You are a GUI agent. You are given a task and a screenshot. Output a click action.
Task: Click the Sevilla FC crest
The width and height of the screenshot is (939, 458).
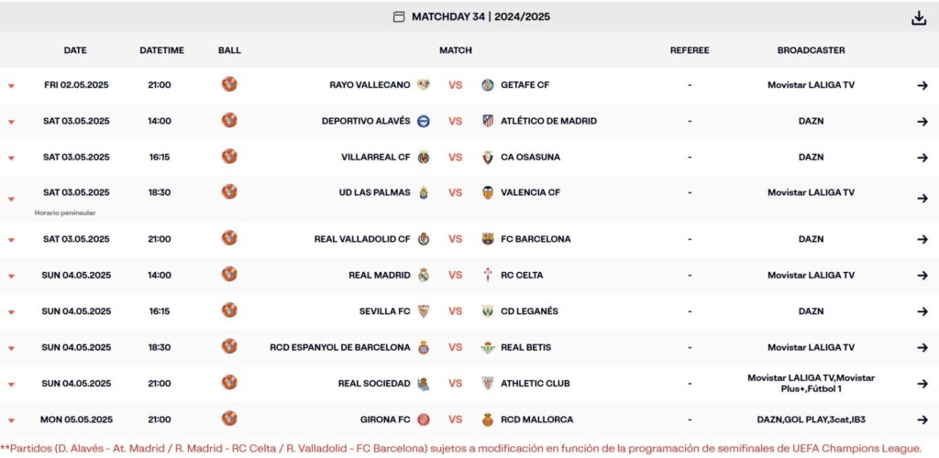[424, 311]
